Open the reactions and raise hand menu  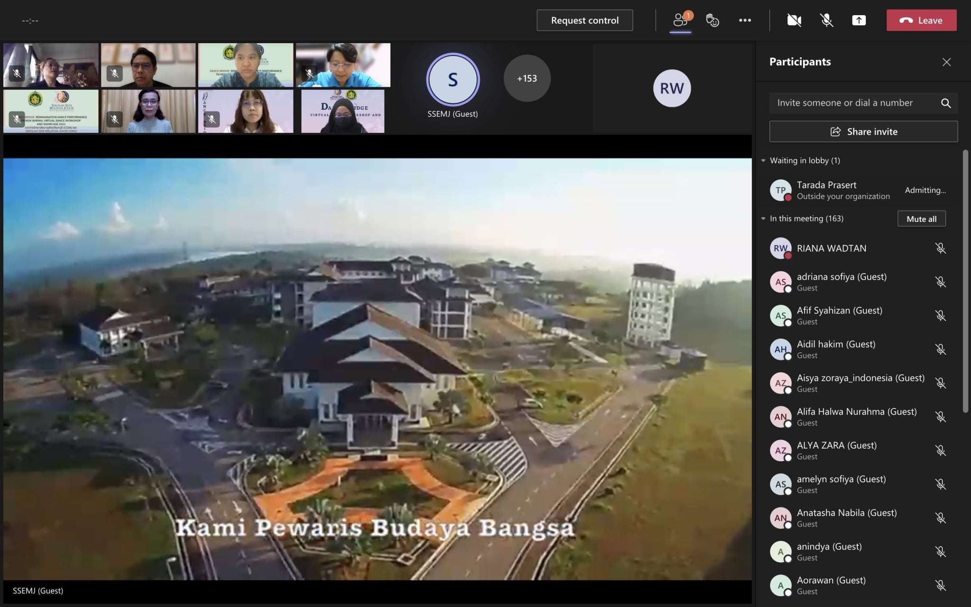pos(712,20)
